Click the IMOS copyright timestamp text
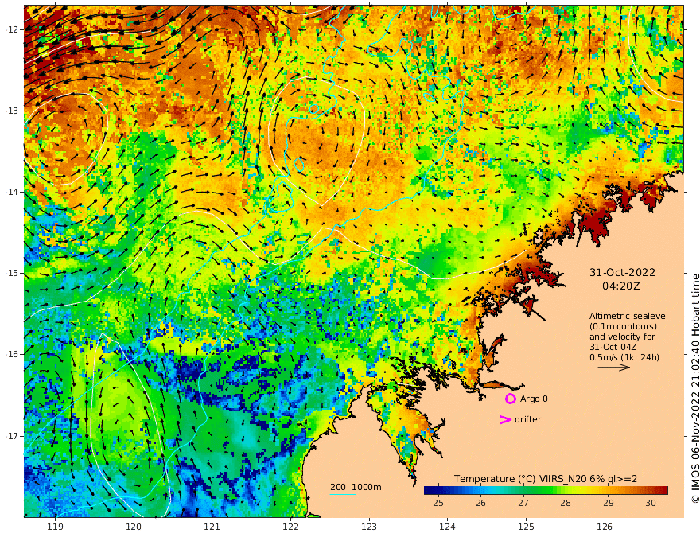Screen dimensions: 700x541 [x=695, y=388]
